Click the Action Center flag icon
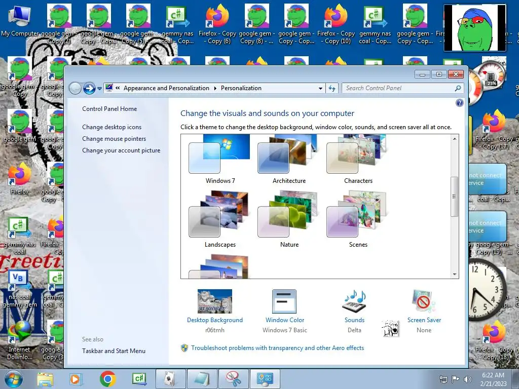The height and width of the screenshot is (389, 519). (x=456, y=379)
